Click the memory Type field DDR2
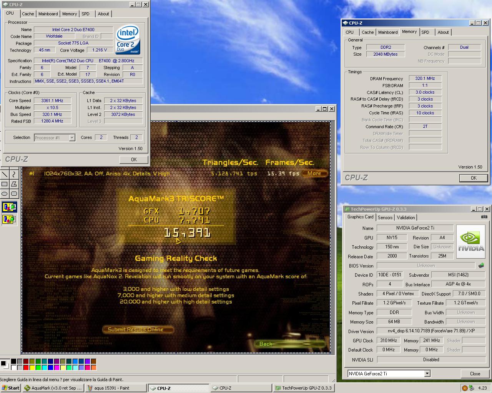492x393 pixels. pyautogui.click(x=386, y=47)
